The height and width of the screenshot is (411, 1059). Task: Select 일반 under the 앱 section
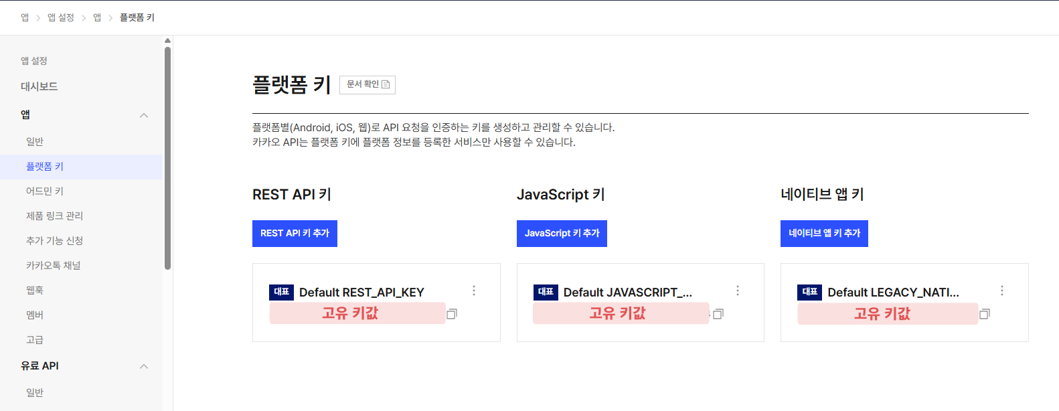point(35,141)
